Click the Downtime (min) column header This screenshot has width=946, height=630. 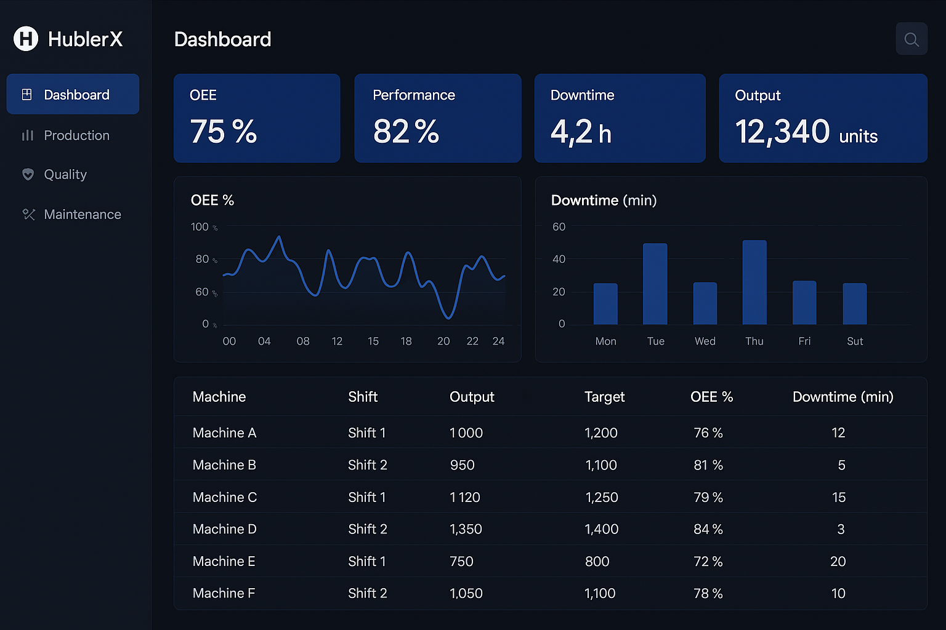tap(843, 397)
